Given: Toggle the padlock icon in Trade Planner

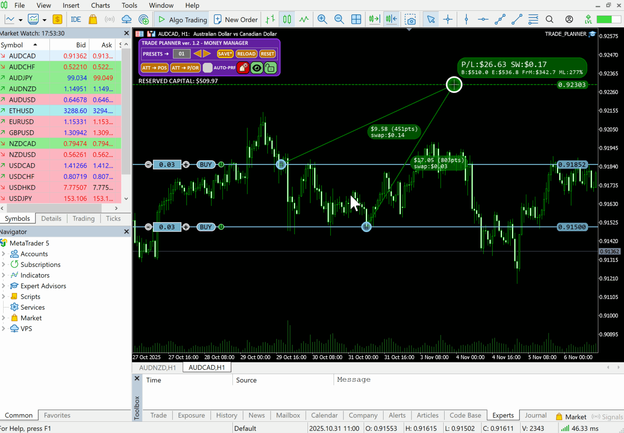Looking at the screenshot, I should 270,68.
